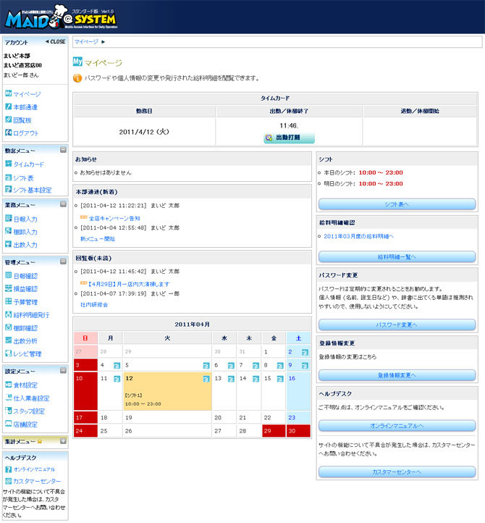Click today's shift time 10:00～23:00 in 本日のシフト
The image size is (485, 523).
(381, 172)
